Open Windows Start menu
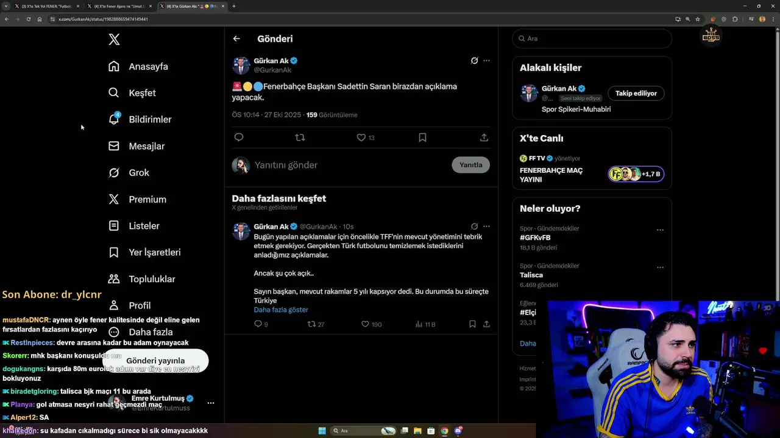Viewport: 780px width, 438px height. click(322, 431)
